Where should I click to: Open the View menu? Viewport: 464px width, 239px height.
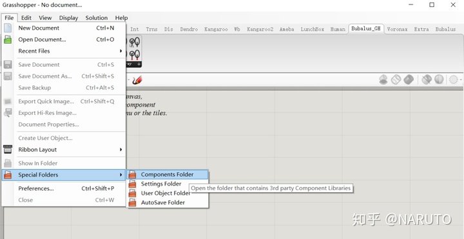point(45,18)
